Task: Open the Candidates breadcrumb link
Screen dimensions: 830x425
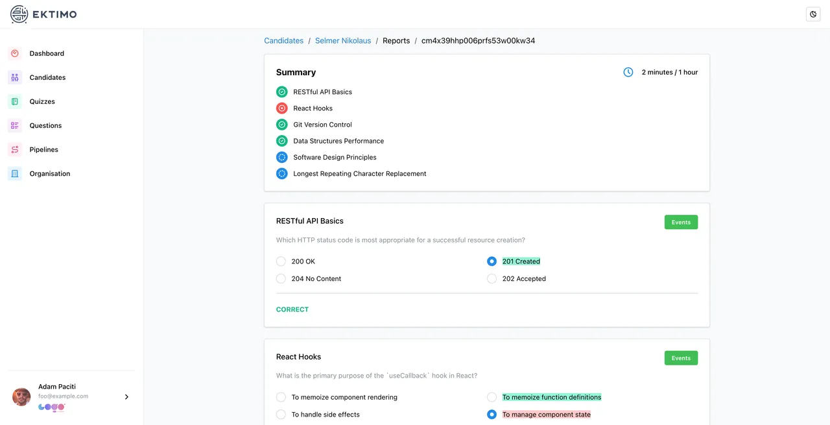Action: click(x=283, y=40)
